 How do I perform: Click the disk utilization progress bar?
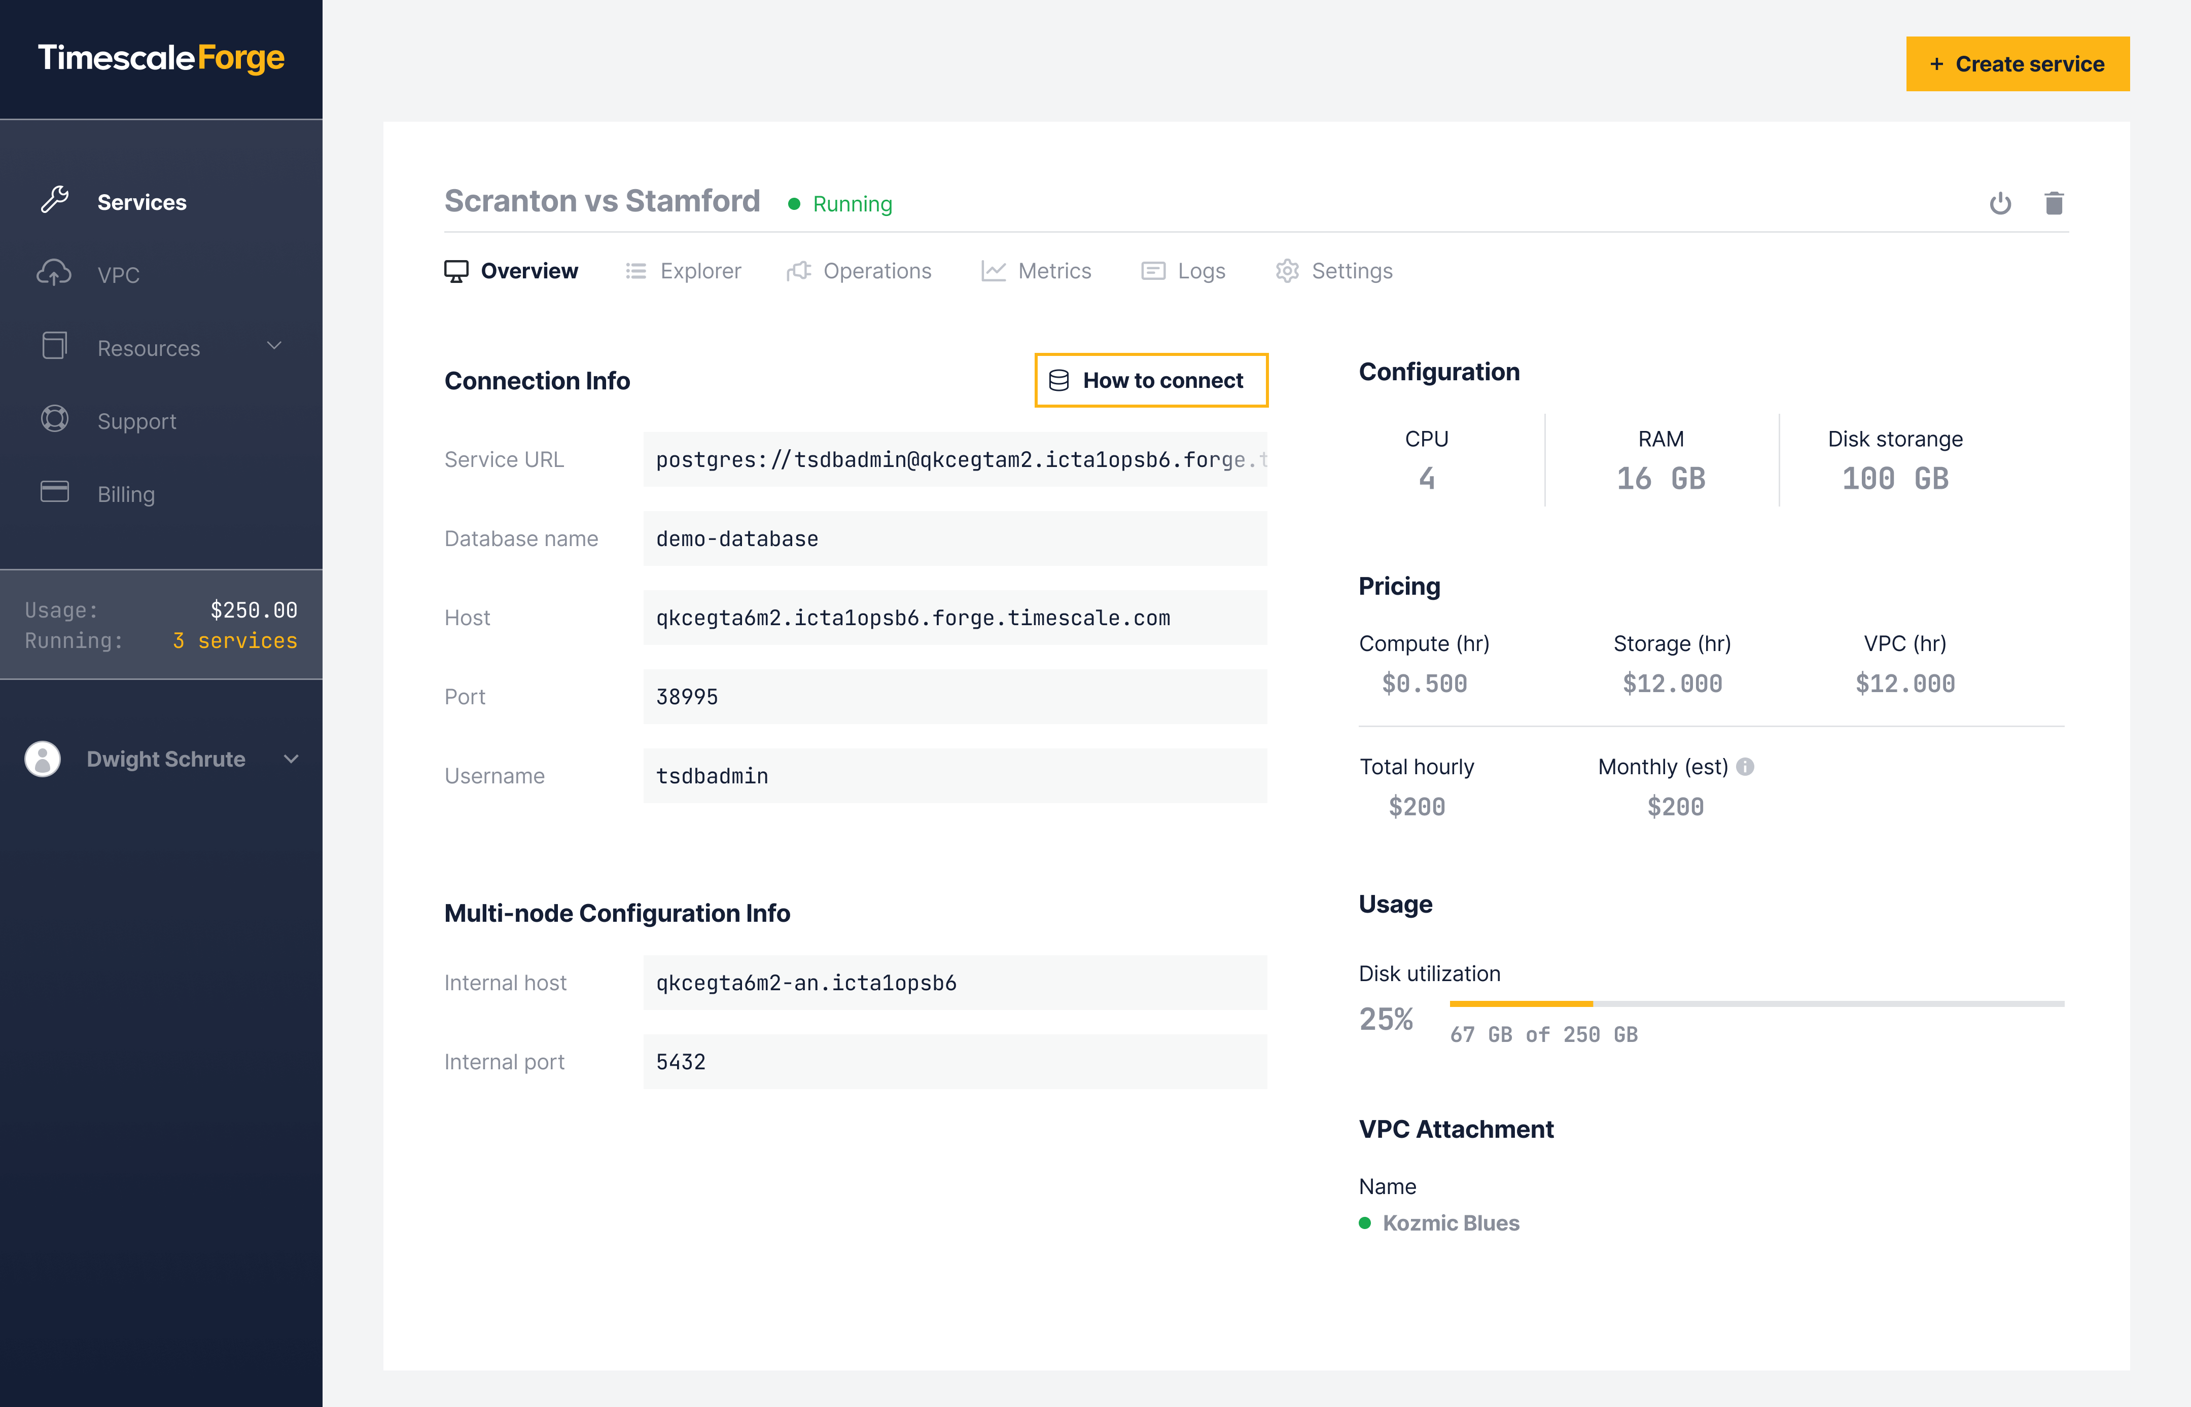point(1756,1003)
